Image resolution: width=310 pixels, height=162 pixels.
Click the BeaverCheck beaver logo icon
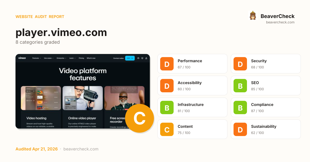coord(253,15)
